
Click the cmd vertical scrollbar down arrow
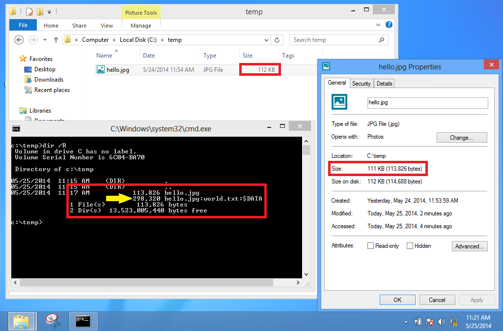[x=306, y=274]
